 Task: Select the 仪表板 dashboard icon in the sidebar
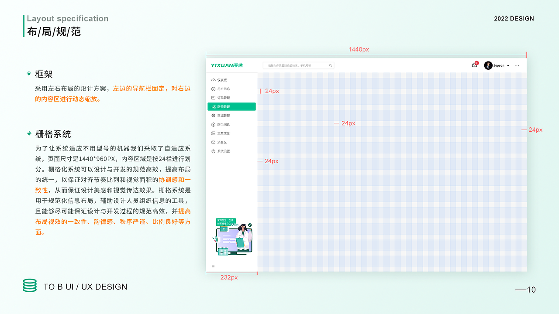213,80
